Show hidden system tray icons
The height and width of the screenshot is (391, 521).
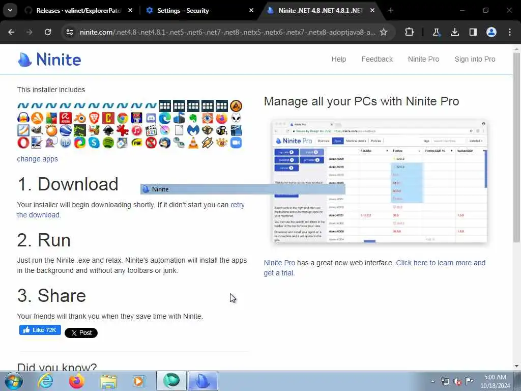coord(432,382)
